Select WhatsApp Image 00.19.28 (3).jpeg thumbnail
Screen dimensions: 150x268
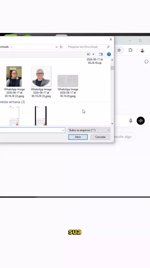coord(41,77)
